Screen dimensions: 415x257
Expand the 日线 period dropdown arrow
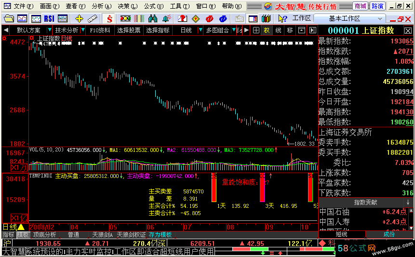click(201, 30)
